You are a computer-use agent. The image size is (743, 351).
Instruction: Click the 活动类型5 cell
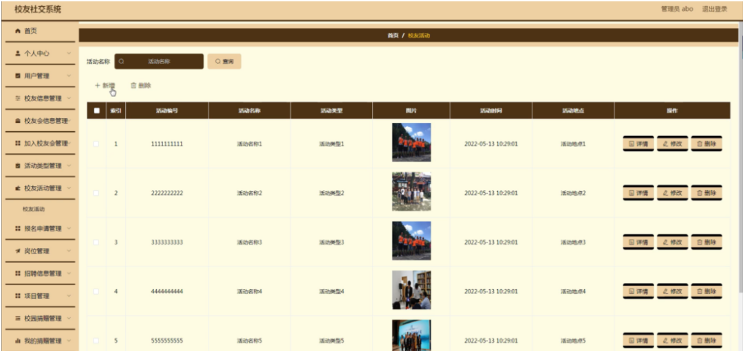tap(331, 341)
